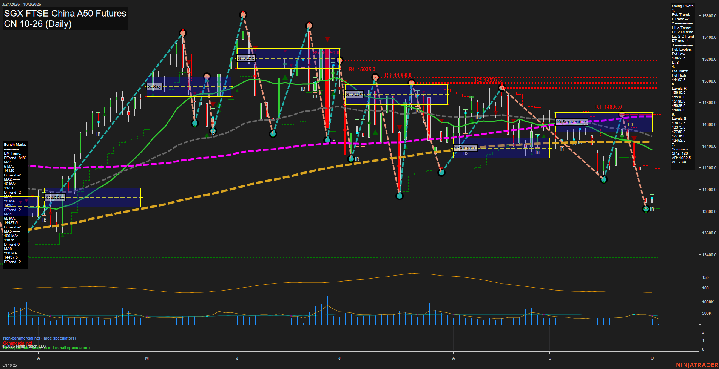Select the M:May monthly box label
This screenshot has height=369, width=719.
pyautogui.click(x=154, y=86)
